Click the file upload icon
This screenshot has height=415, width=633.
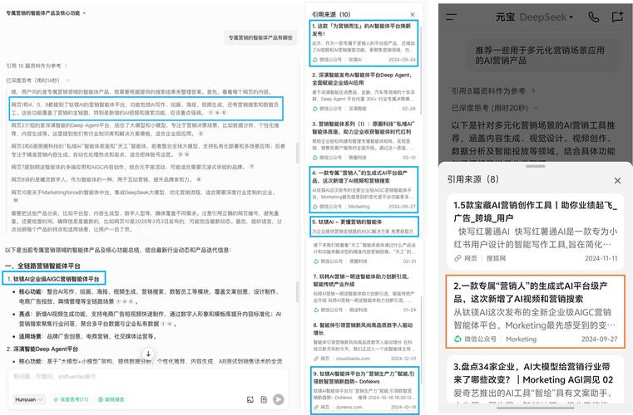click(264, 399)
